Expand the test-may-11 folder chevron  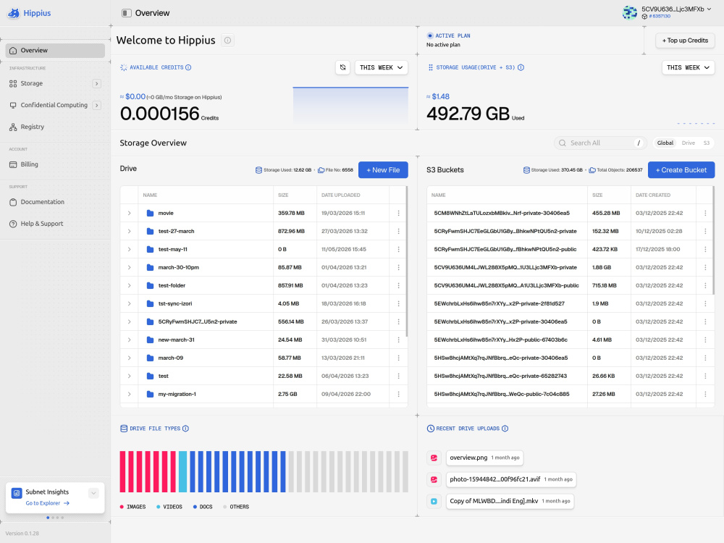coord(130,249)
